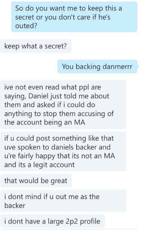Click 'fairly happy' phrase in message

tap(36, 156)
